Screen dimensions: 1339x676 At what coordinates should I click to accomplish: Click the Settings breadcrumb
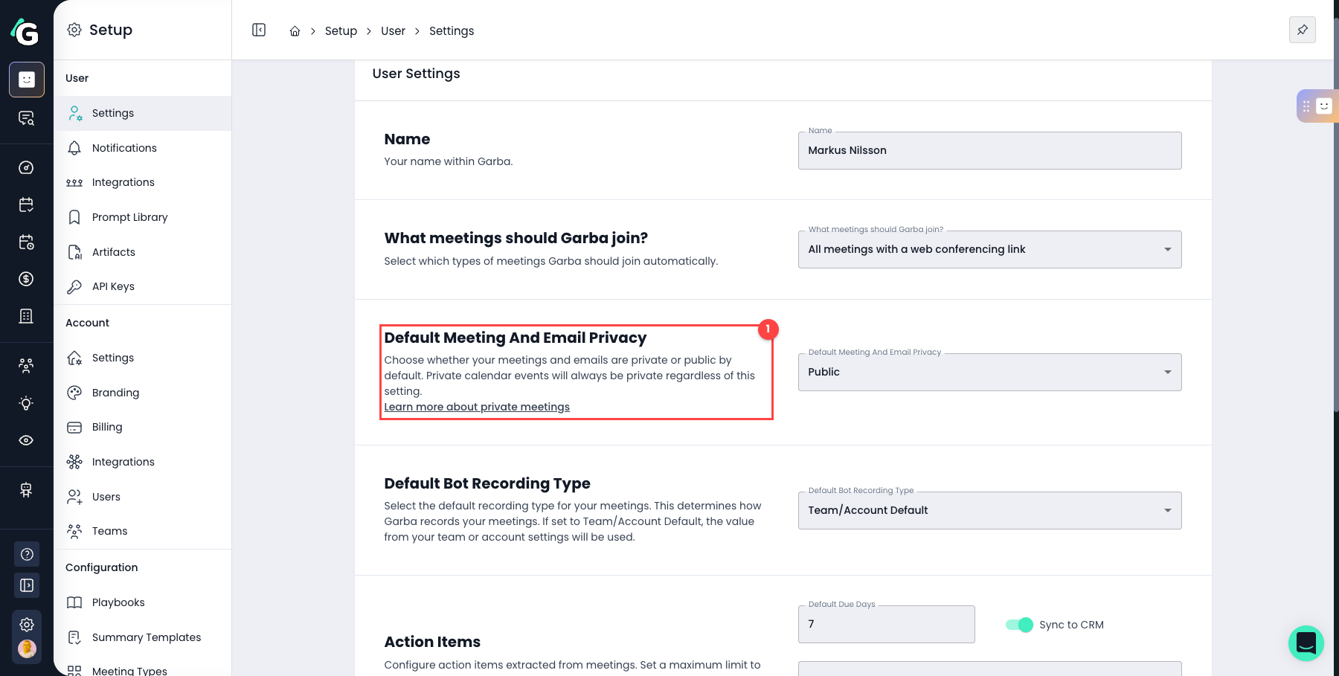coord(452,31)
